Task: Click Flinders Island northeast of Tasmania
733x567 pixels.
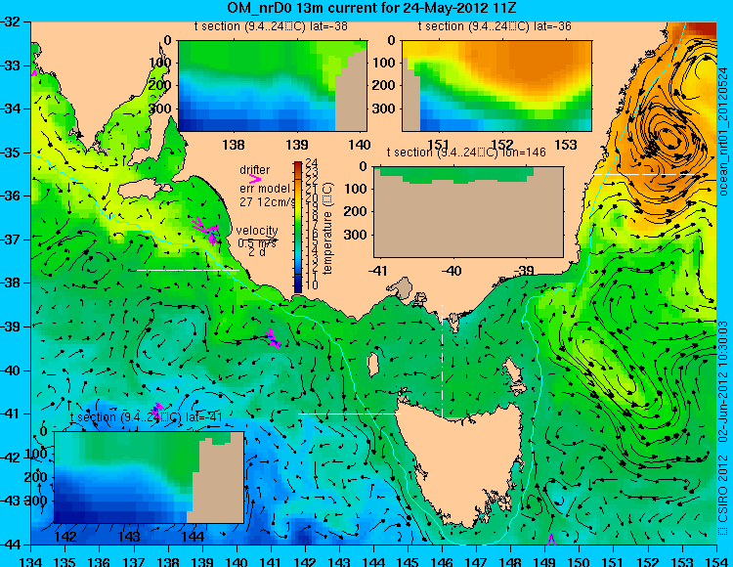Action: click(x=515, y=372)
